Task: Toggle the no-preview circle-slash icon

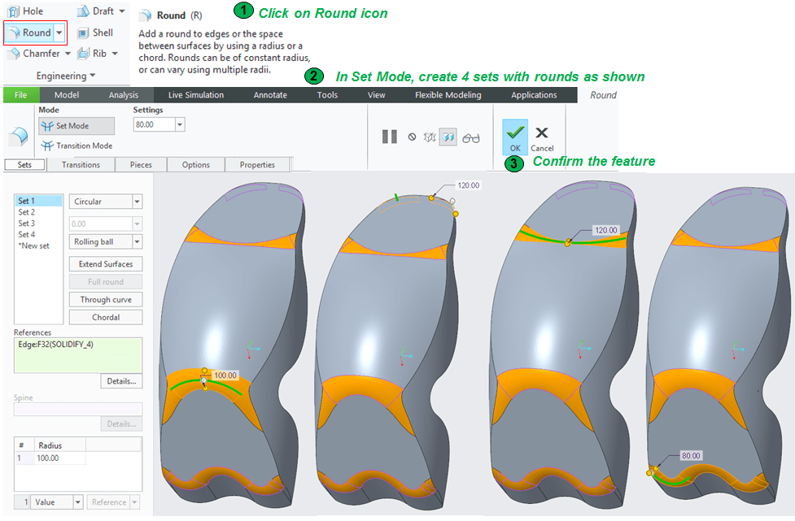Action: tap(412, 137)
